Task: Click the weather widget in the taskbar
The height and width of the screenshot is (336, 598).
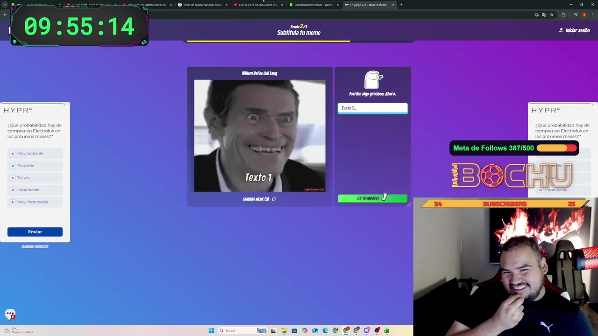Action: pyautogui.click(x=19, y=330)
